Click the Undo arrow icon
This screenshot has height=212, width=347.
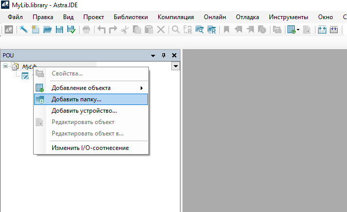click(102, 29)
